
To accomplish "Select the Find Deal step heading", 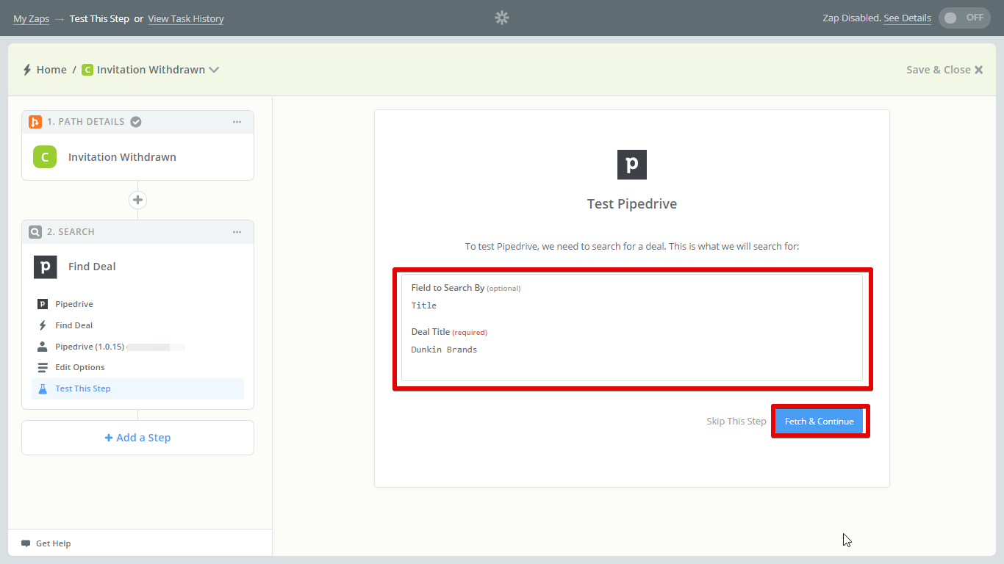I will click(x=92, y=267).
